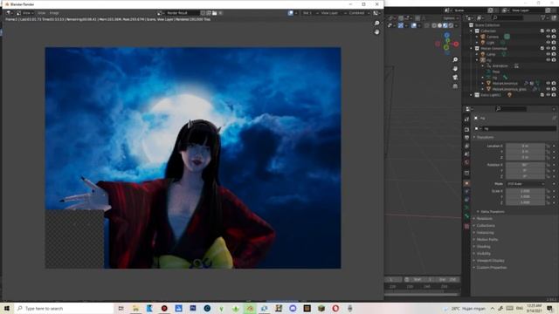Click the Rotation X value field
The height and width of the screenshot is (314, 559).
click(x=525, y=165)
